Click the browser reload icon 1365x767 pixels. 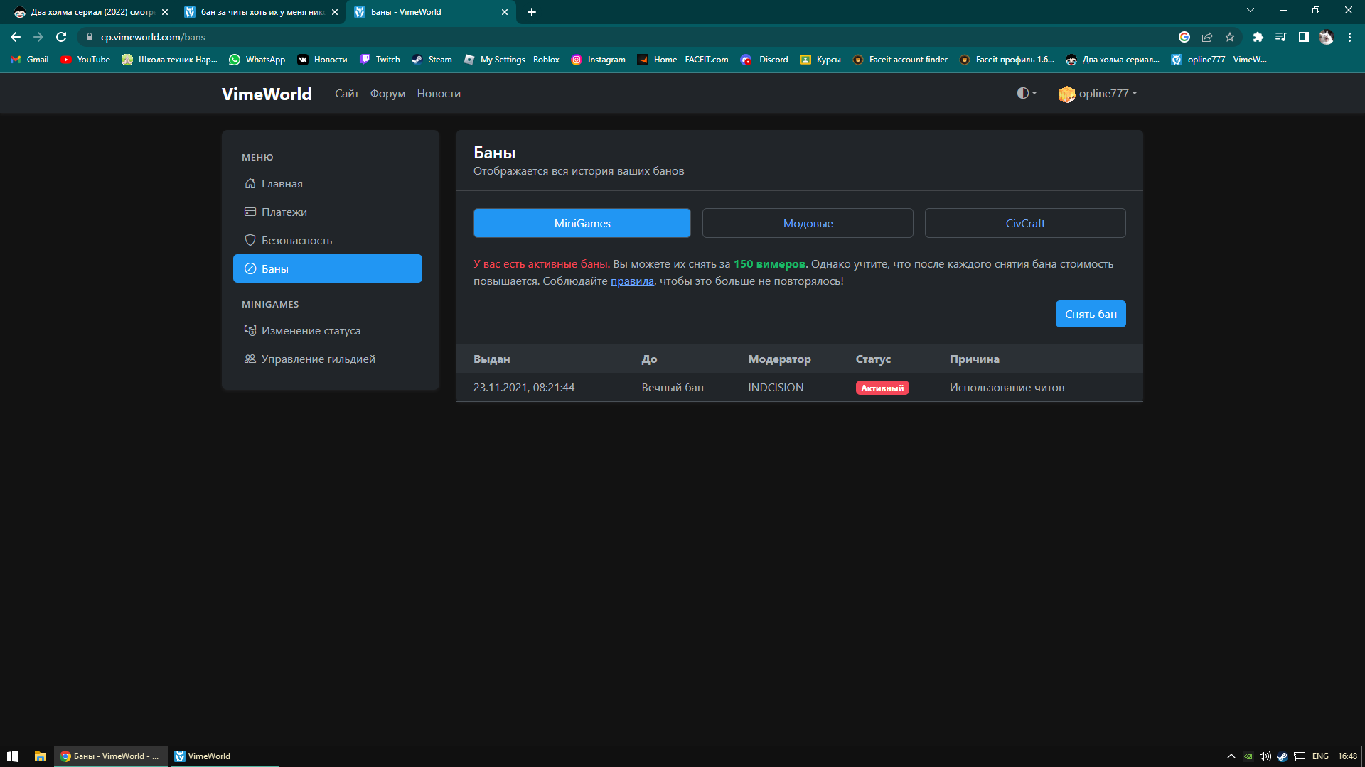click(61, 37)
